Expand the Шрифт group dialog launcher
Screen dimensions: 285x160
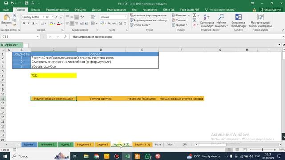[62, 30]
